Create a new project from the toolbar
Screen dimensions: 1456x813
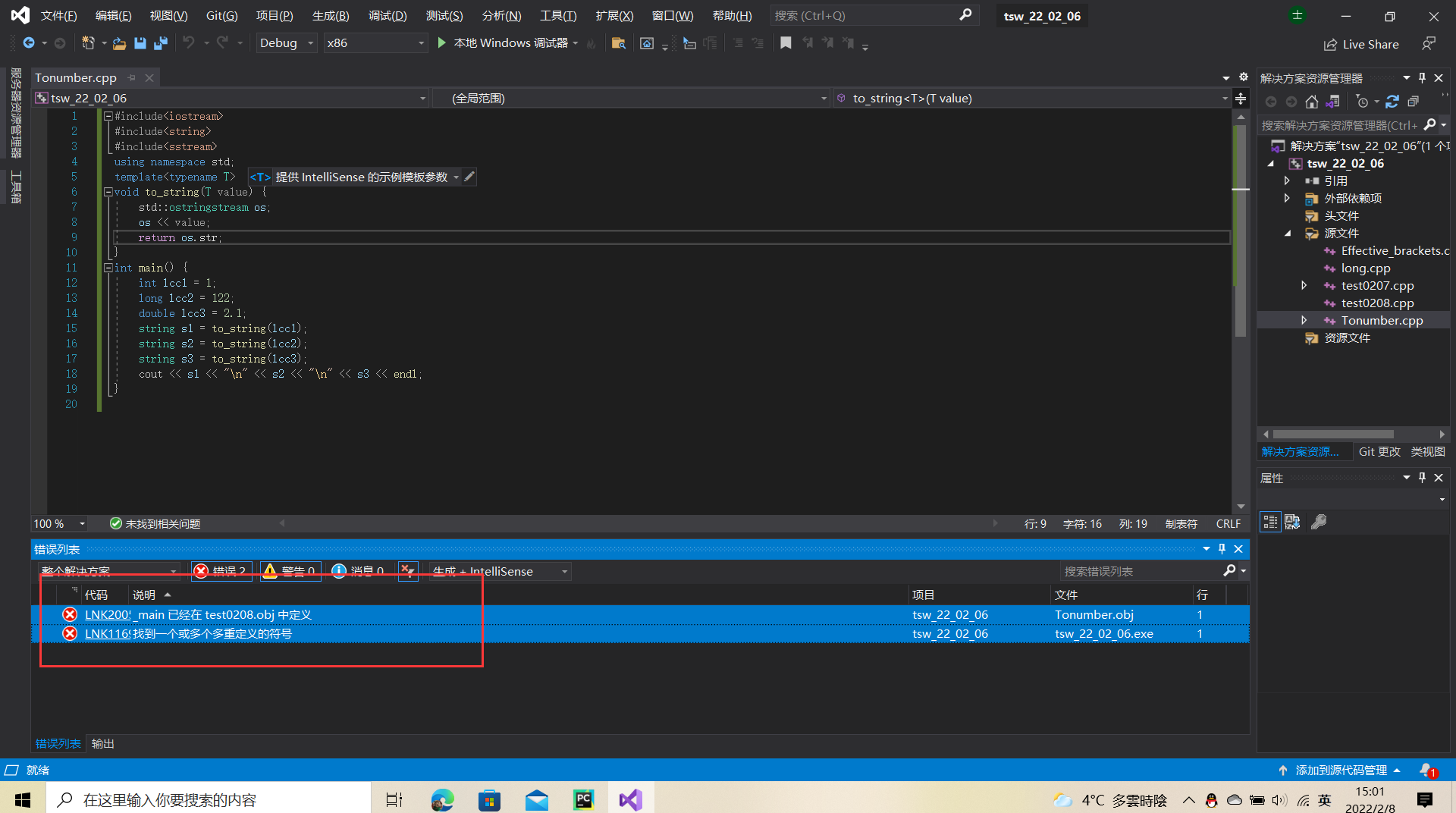click(88, 43)
